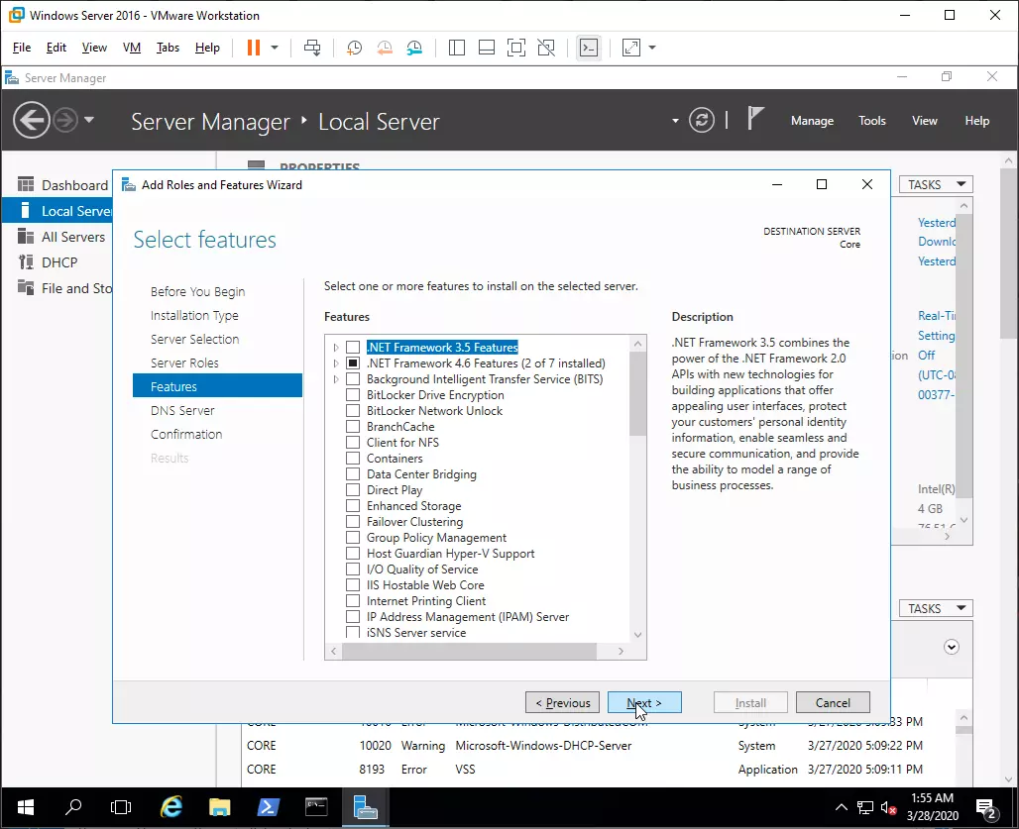Go to the DNS Server wizard step

point(182,410)
